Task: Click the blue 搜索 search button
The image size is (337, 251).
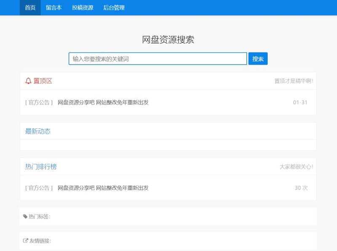Action: tap(258, 59)
